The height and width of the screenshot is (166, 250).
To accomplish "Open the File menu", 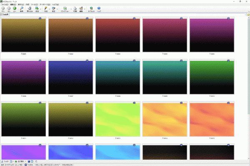I will pos(5,5).
